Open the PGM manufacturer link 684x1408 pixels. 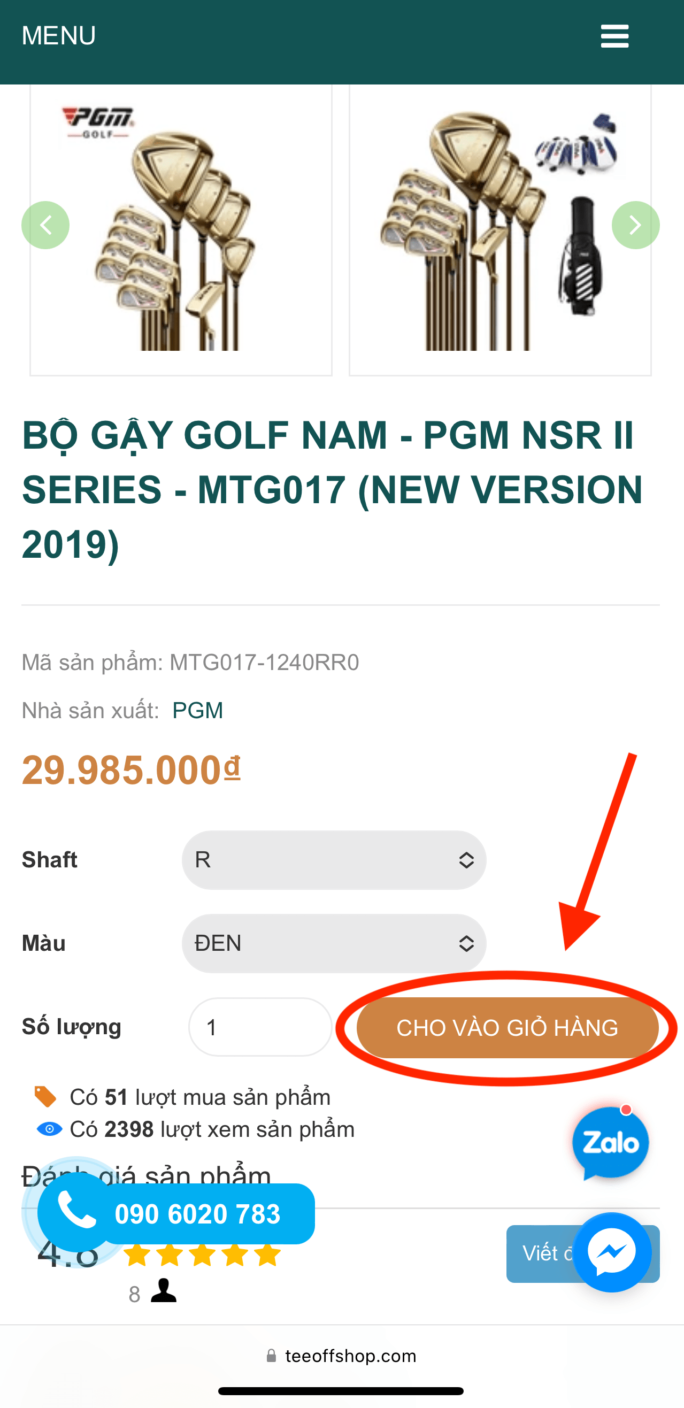click(x=197, y=711)
